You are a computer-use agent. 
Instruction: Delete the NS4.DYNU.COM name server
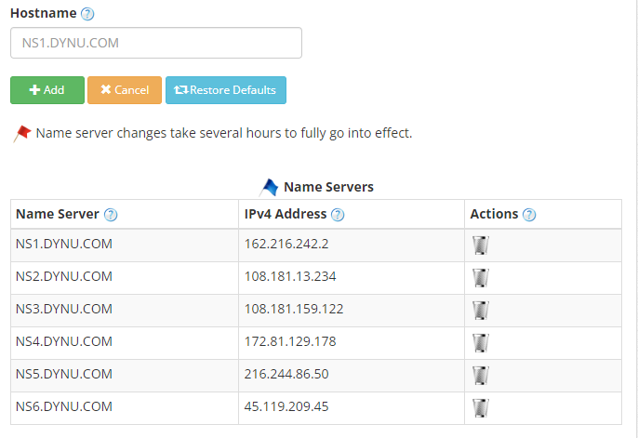[x=481, y=343]
